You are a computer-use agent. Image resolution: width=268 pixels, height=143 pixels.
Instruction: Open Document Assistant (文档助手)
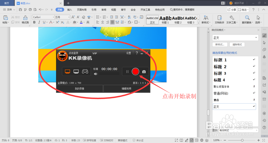(x=219, y=19)
